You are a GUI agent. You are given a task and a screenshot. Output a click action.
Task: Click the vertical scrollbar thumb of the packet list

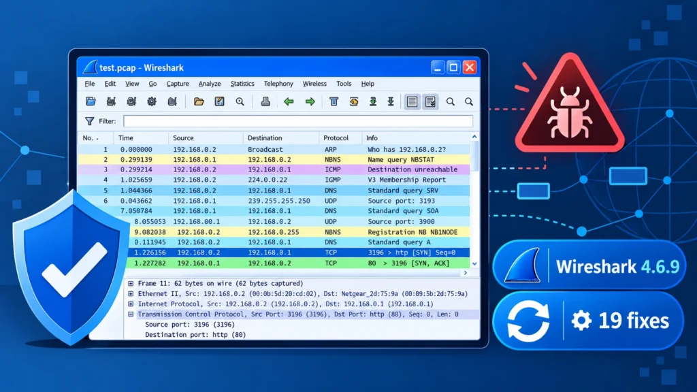[474, 156]
